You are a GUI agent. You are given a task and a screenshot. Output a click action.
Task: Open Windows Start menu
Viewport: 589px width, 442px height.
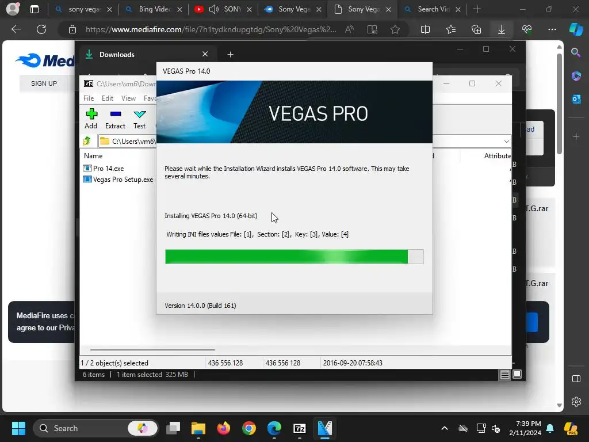[18, 428]
